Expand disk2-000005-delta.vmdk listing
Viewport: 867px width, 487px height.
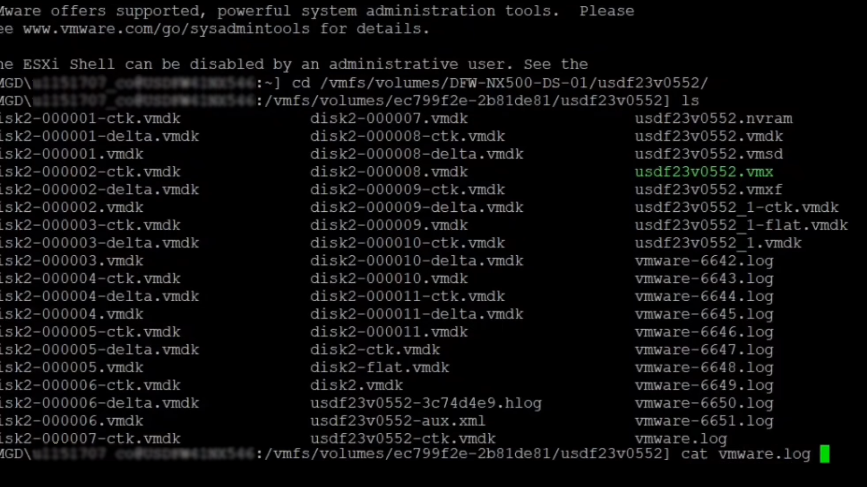[99, 350]
